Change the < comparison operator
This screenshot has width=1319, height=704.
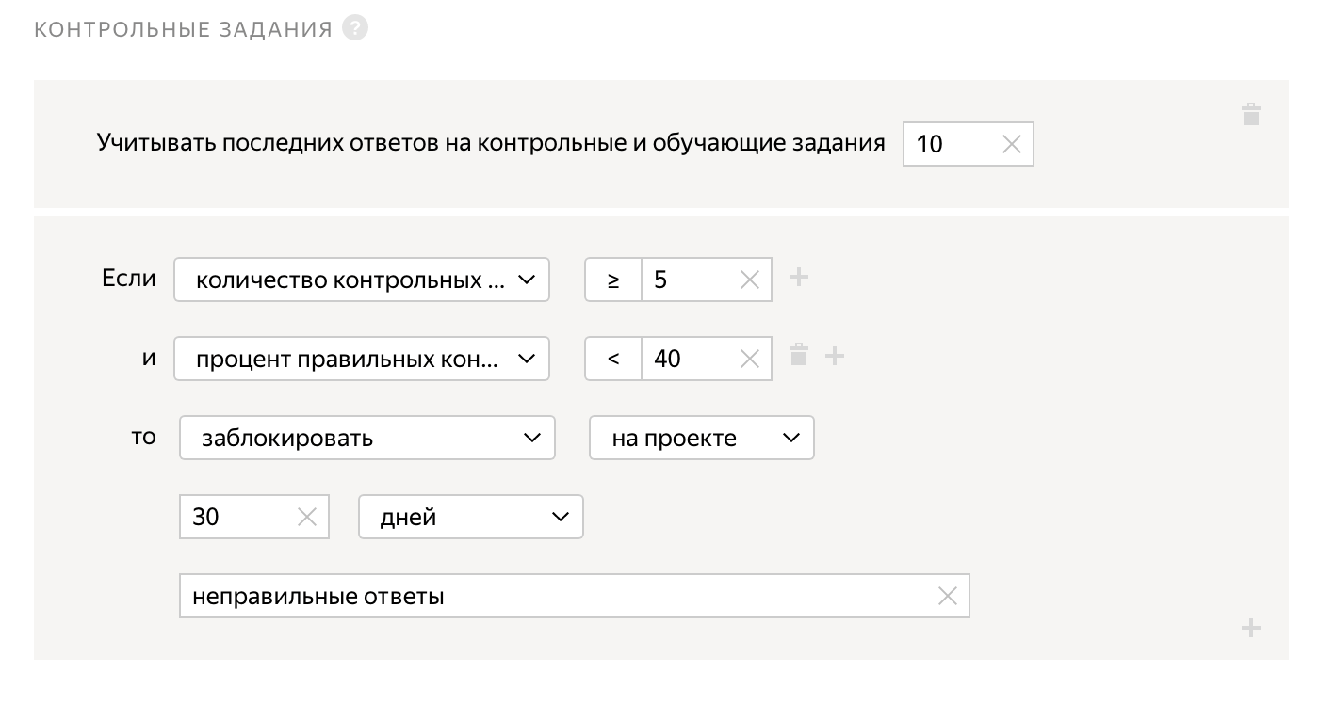(613, 359)
